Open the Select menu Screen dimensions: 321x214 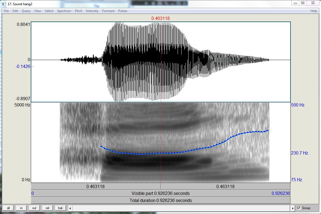pyautogui.click(x=49, y=11)
